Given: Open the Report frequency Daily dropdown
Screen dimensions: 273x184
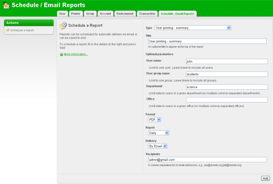Looking at the screenshot, I should [x=159, y=133].
